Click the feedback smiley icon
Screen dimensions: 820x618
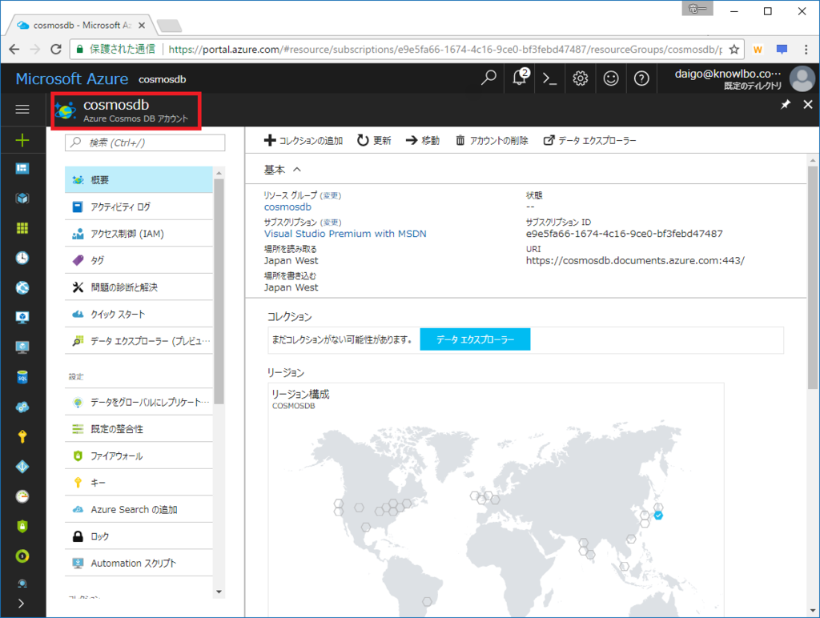(611, 78)
